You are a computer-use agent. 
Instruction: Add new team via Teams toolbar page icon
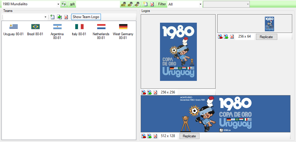pyautogui.click(x=52, y=17)
